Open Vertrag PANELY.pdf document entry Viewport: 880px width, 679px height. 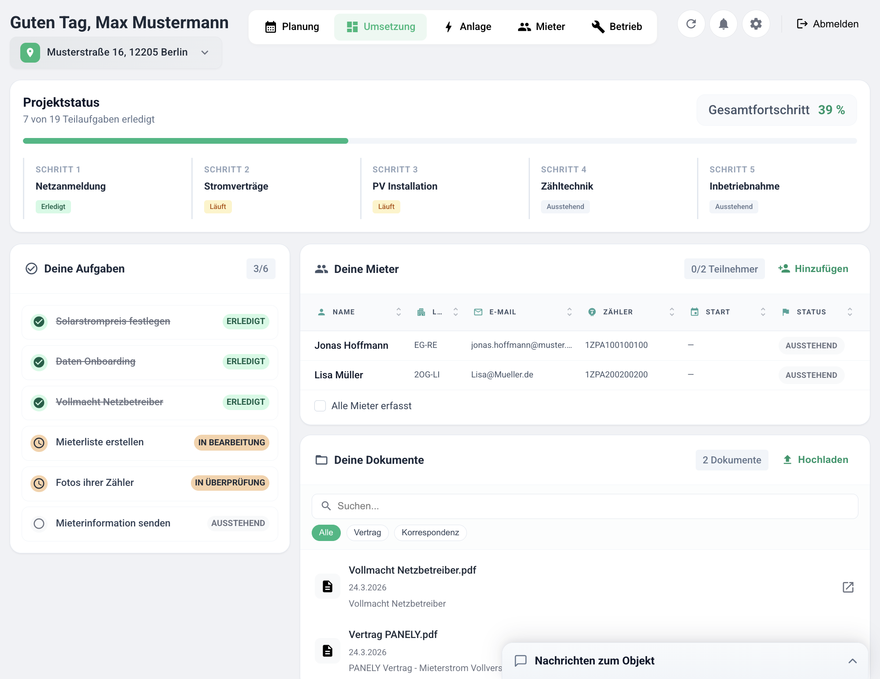pos(393,634)
